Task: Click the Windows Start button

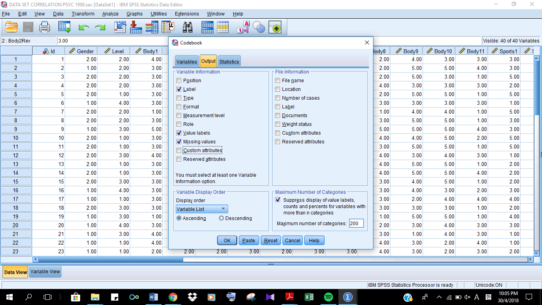Action: point(10,297)
